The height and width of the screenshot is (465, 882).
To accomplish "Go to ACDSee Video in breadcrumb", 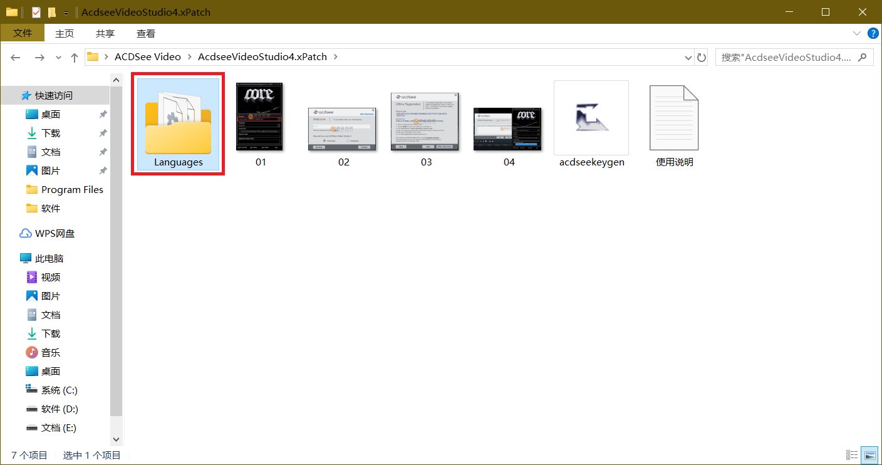I will (147, 56).
